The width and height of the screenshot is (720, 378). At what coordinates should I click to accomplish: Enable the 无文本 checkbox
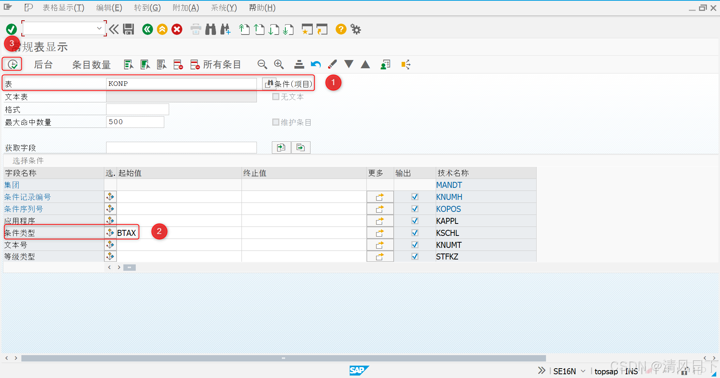276,96
